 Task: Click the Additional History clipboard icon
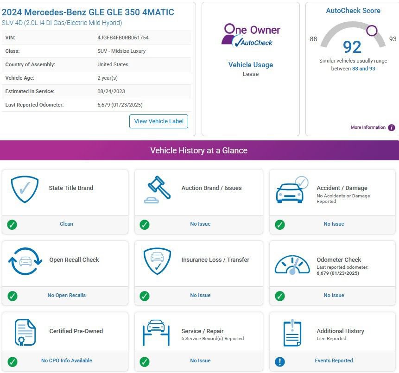(292, 333)
